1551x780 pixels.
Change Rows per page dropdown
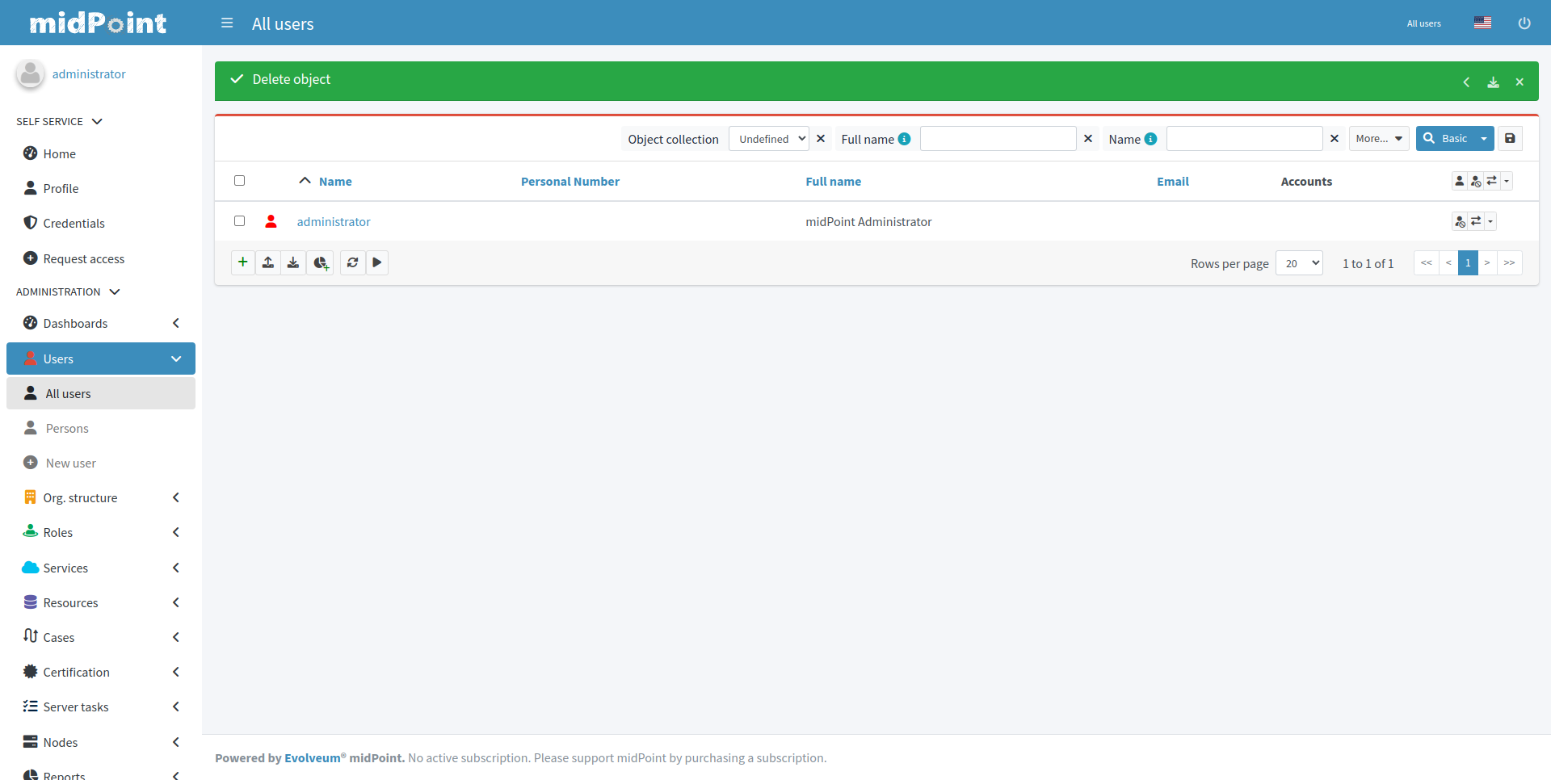(x=1299, y=263)
